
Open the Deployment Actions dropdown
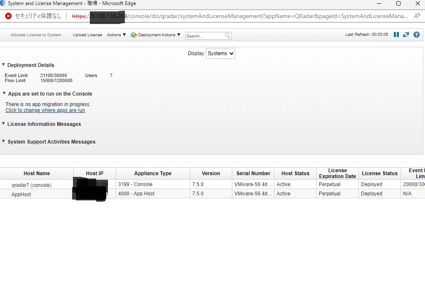pos(159,35)
